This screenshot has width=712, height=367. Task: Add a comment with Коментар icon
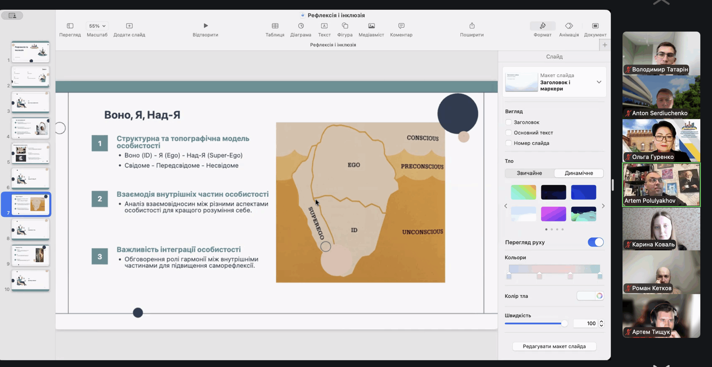401,26
